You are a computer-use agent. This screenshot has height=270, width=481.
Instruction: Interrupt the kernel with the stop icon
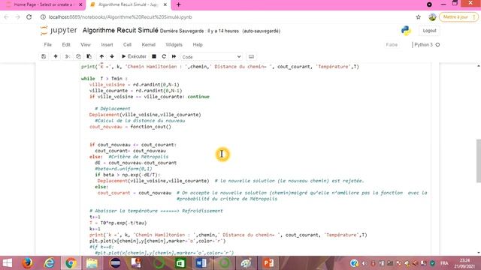click(x=154, y=57)
